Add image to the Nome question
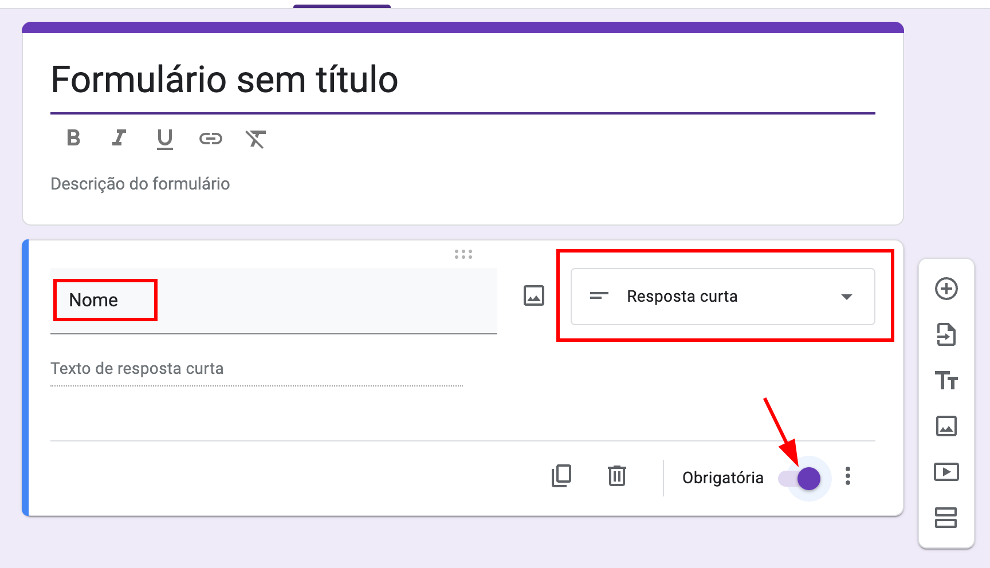Screen dimensions: 990x568 click(x=533, y=296)
